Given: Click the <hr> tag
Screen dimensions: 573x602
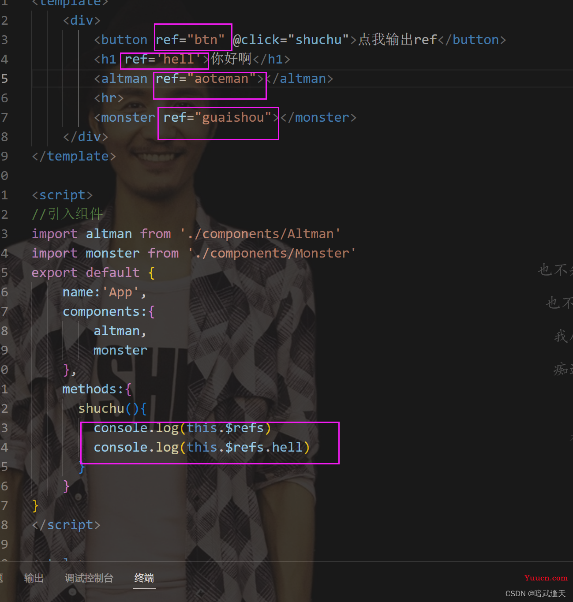Looking at the screenshot, I should click(109, 98).
